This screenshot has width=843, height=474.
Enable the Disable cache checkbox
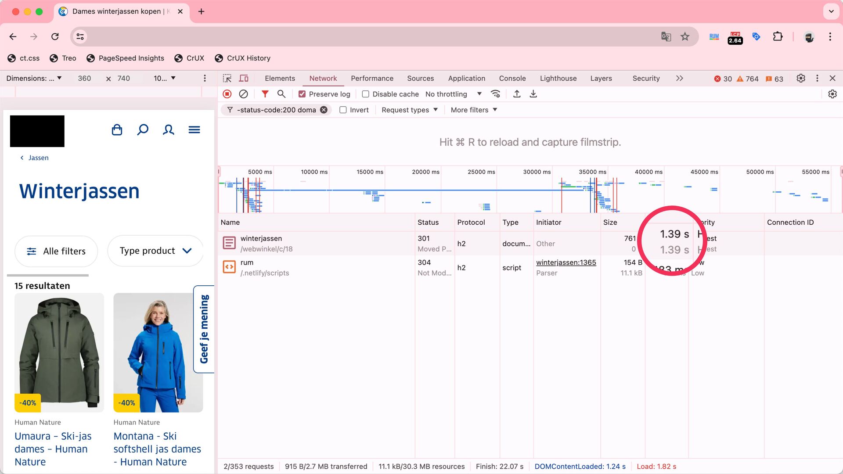point(365,94)
